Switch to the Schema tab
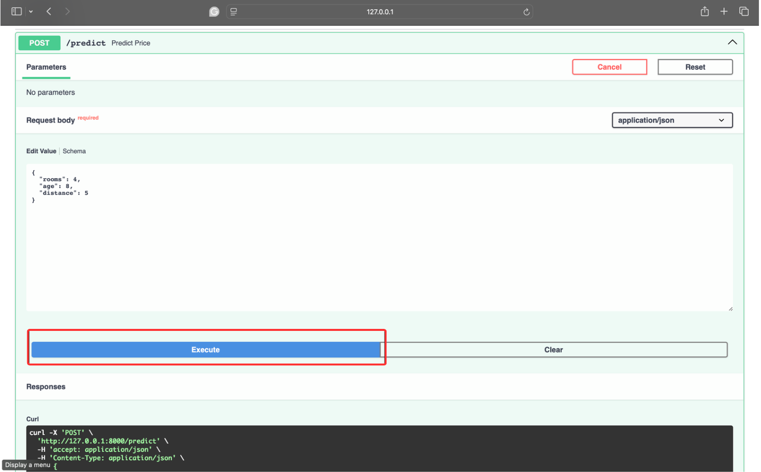 point(74,151)
